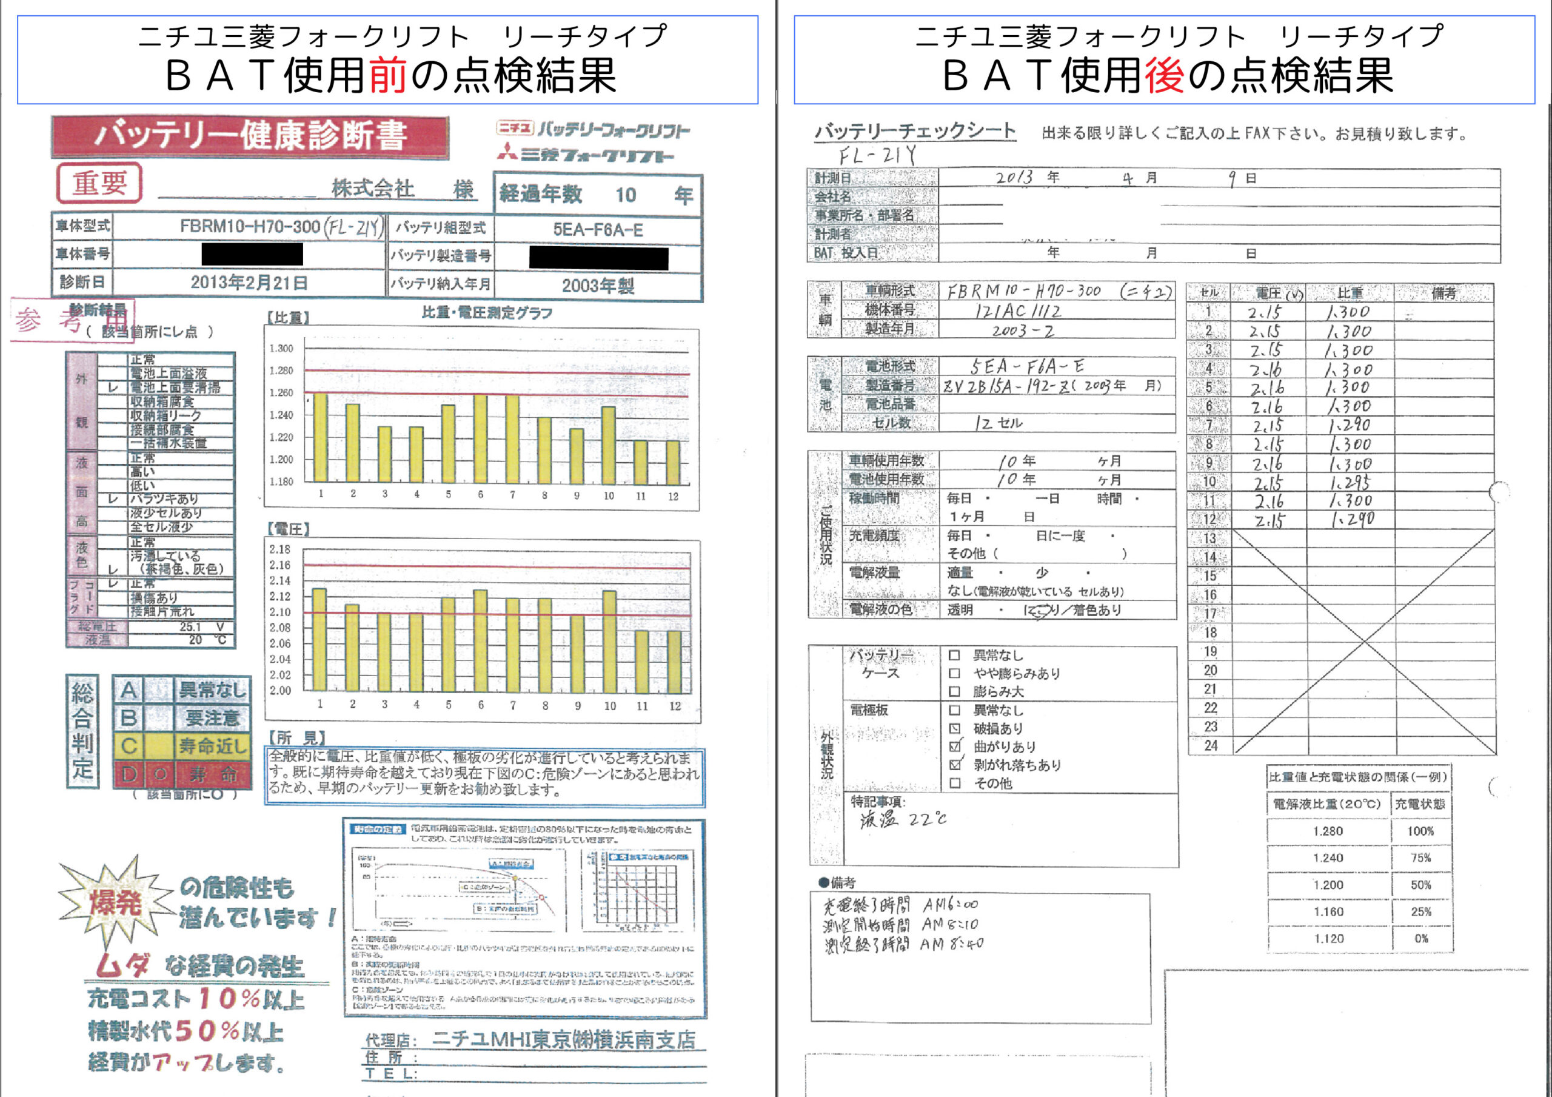Tick the やや膨らみあり checkbox

coord(954,674)
